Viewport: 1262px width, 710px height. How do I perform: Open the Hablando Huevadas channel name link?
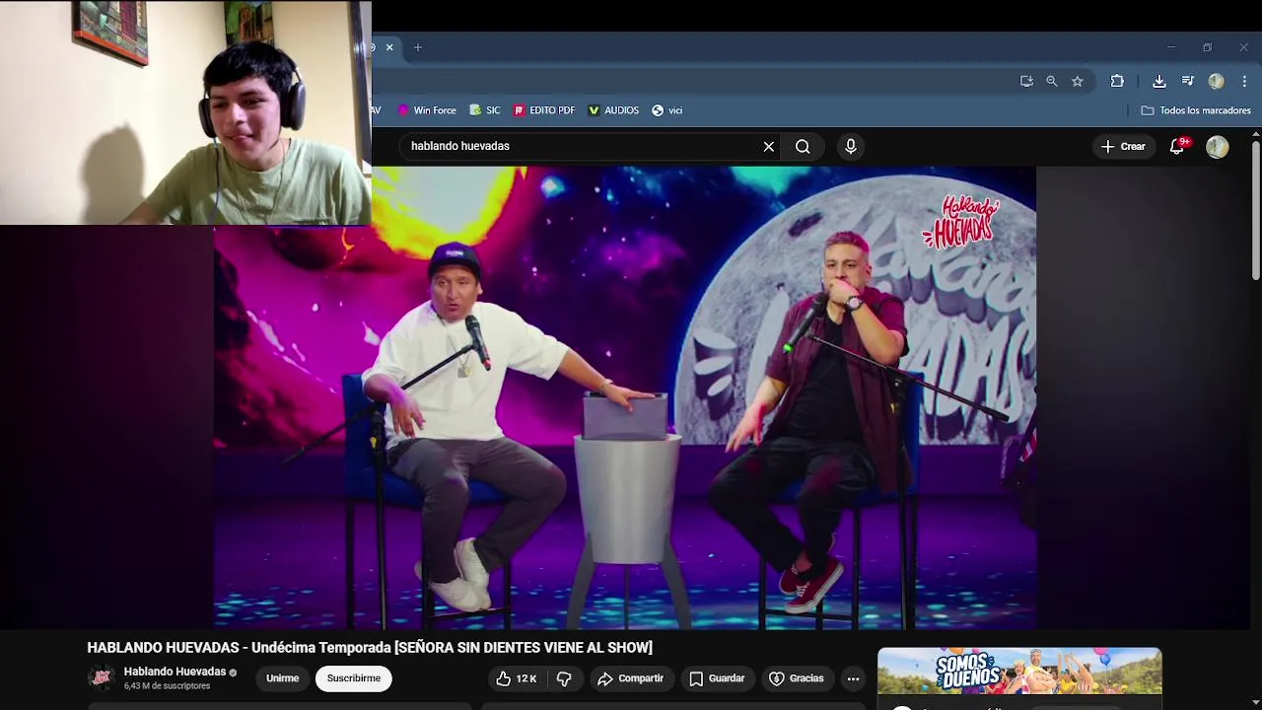(x=175, y=672)
